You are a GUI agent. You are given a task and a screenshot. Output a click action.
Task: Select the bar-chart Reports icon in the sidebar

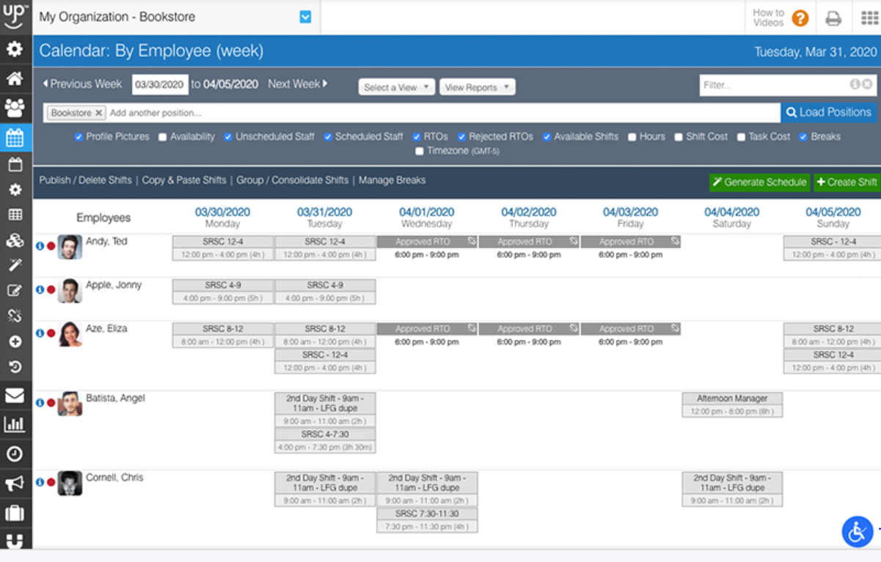tap(15, 424)
